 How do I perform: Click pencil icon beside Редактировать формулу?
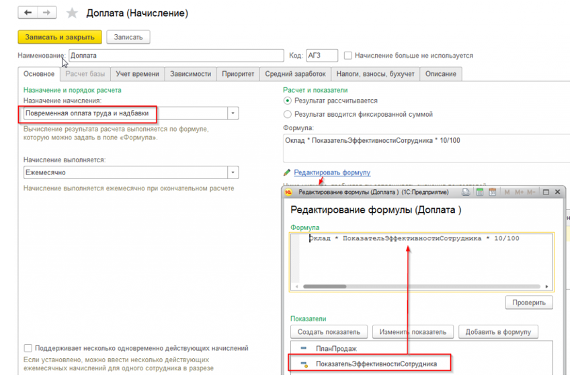tap(287, 172)
